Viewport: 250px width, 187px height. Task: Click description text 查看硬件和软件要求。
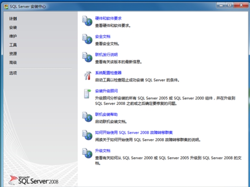coord(113,26)
